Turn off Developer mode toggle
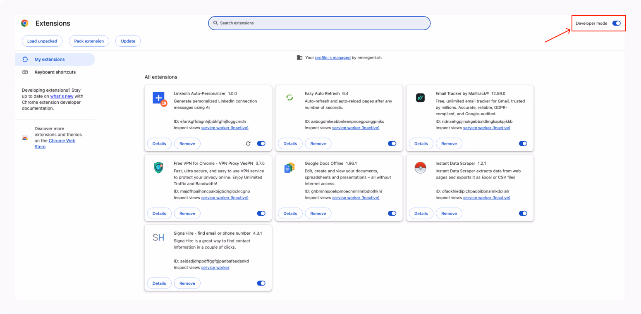The image size is (641, 314). 616,23
